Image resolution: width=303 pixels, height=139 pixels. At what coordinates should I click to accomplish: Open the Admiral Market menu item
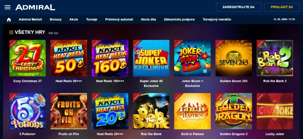(30, 19)
